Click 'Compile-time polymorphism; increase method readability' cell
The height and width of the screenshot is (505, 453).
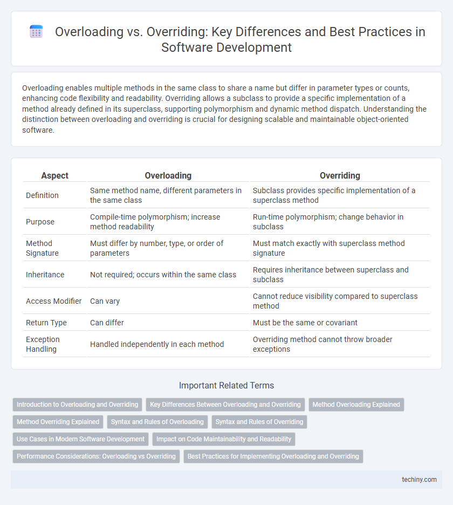(x=168, y=222)
